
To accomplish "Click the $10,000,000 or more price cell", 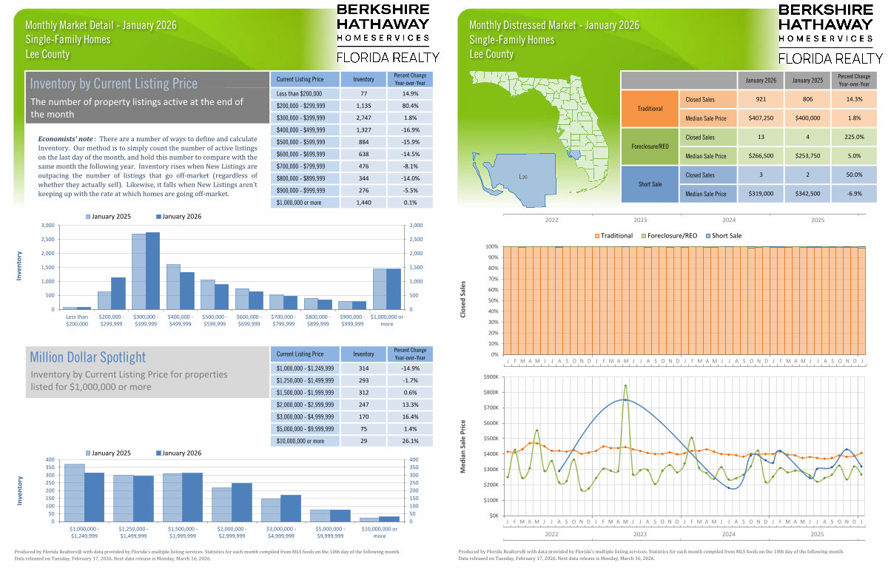I will point(306,441).
